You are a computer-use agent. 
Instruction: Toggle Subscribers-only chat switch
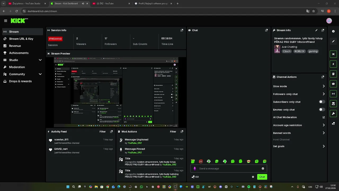(x=322, y=102)
